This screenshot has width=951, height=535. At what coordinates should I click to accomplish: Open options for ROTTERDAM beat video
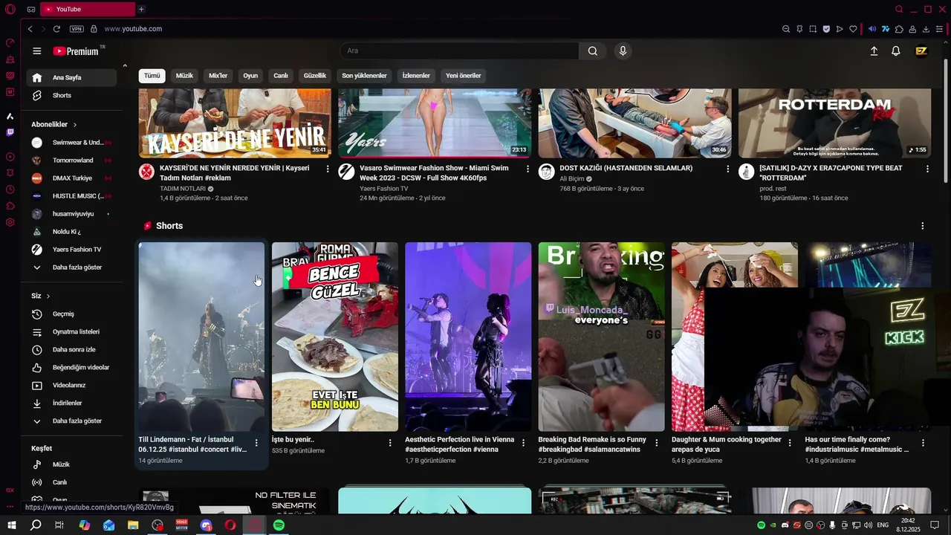click(927, 169)
